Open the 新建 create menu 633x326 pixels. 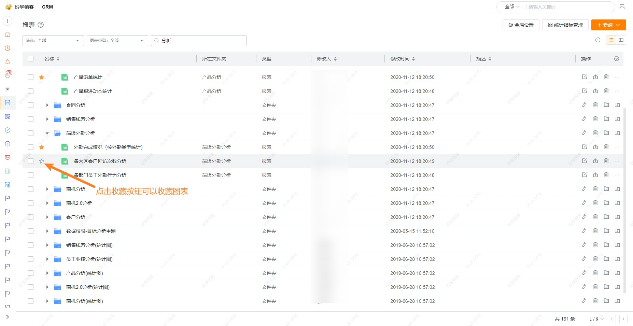(x=608, y=25)
